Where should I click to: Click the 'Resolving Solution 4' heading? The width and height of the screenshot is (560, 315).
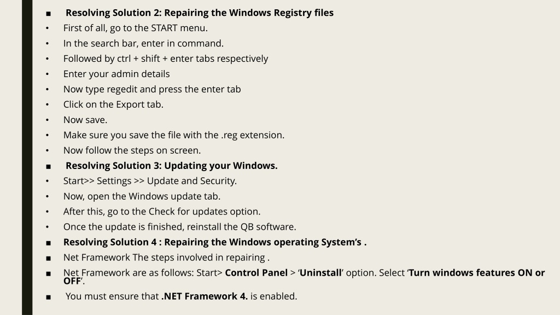[x=214, y=242]
